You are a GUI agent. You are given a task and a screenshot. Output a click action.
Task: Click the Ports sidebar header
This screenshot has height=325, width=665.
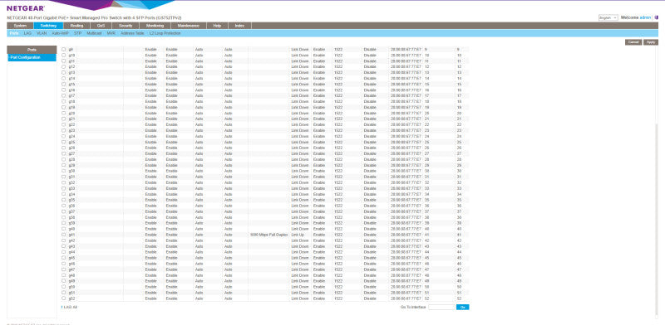(32, 50)
